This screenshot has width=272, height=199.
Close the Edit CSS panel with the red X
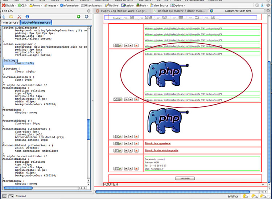click(x=88, y=11)
